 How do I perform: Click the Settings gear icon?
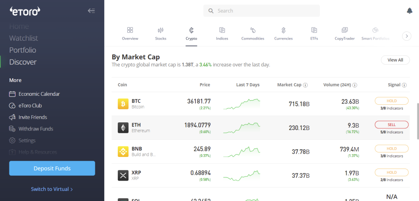click(12, 140)
